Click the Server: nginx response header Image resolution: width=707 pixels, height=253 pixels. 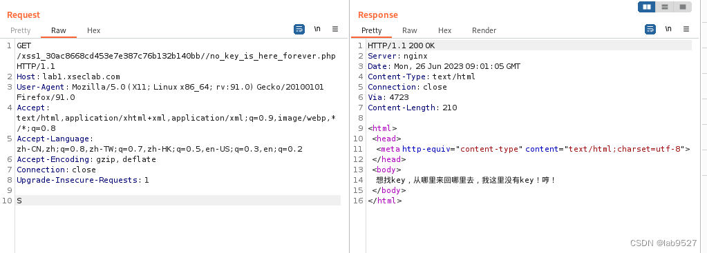coord(397,56)
